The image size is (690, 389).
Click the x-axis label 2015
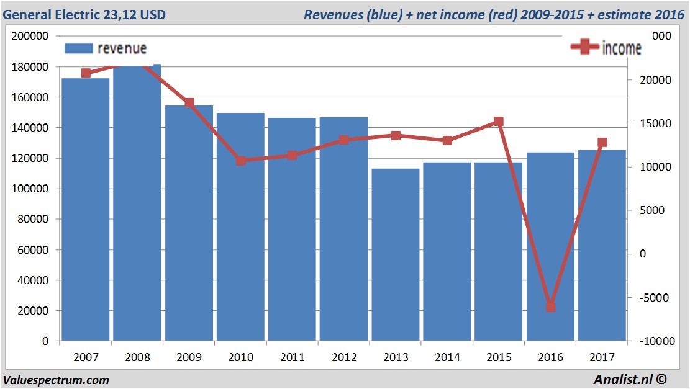(499, 357)
